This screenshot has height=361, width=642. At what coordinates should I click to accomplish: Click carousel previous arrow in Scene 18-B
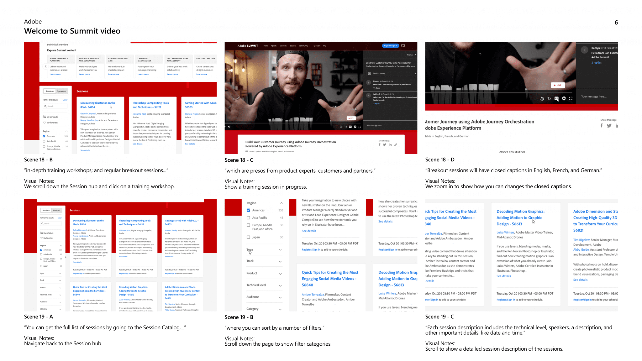click(45, 66)
